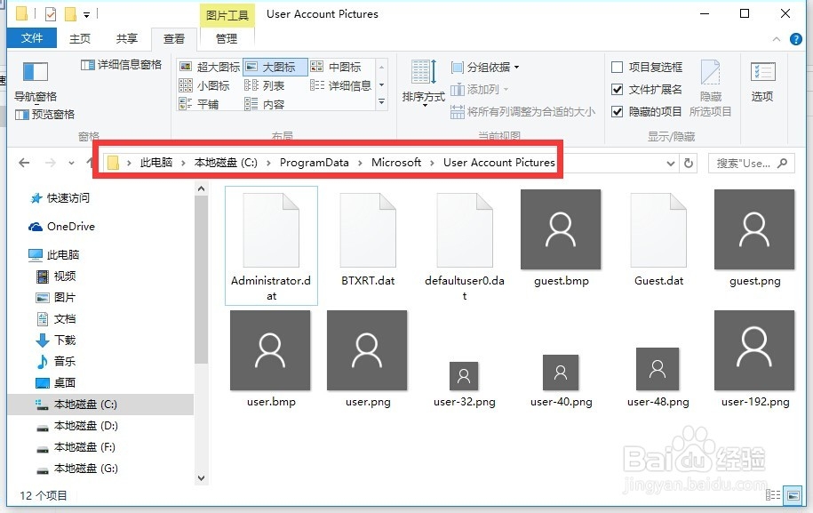Open the 添加列 add columns dropdown
Viewport: 813px width, 513px height.
(480, 89)
